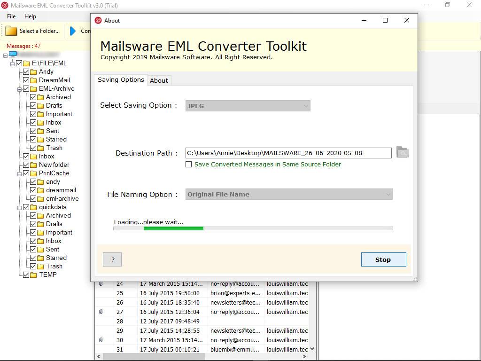Viewport: 481px width, 361px height.
Task: Collapse the EML-Archive tree node
Action: pos(20,89)
